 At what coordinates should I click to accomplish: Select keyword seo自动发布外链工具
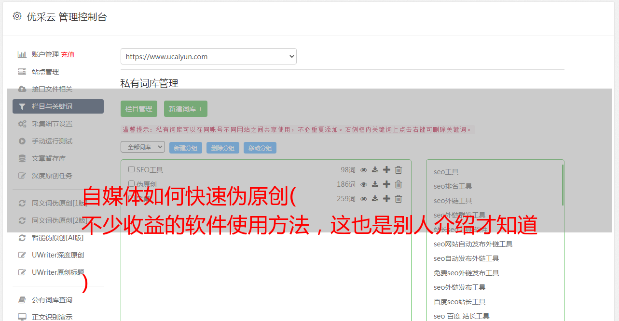click(x=466, y=258)
